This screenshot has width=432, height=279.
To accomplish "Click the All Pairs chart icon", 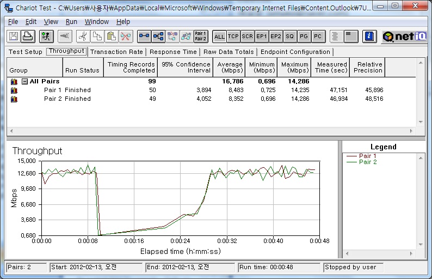I will 14,81.
